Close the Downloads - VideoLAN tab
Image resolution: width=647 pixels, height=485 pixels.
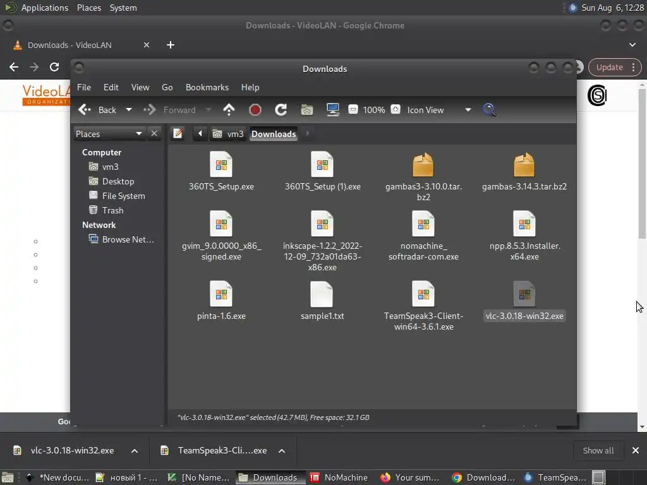click(147, 45)
